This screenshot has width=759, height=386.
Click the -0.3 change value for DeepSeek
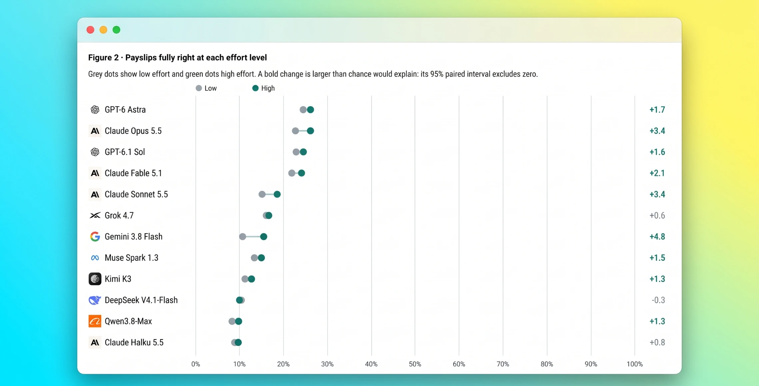point(658,300)
